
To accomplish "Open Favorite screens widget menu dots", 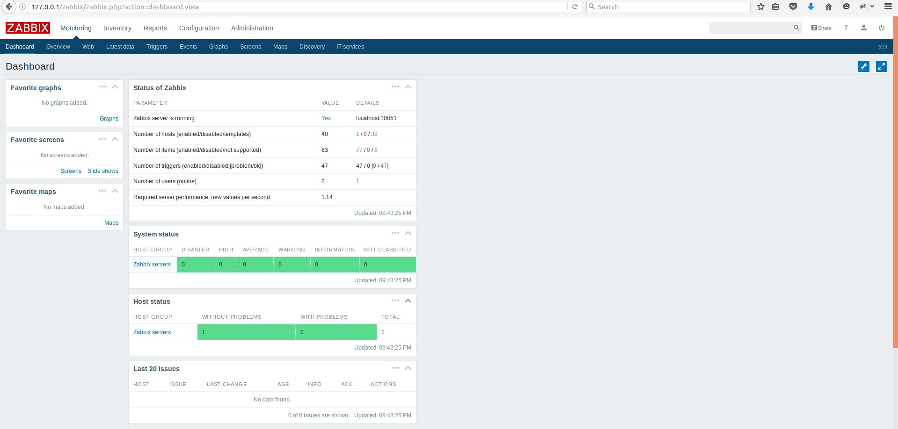I will coord(102,139).
